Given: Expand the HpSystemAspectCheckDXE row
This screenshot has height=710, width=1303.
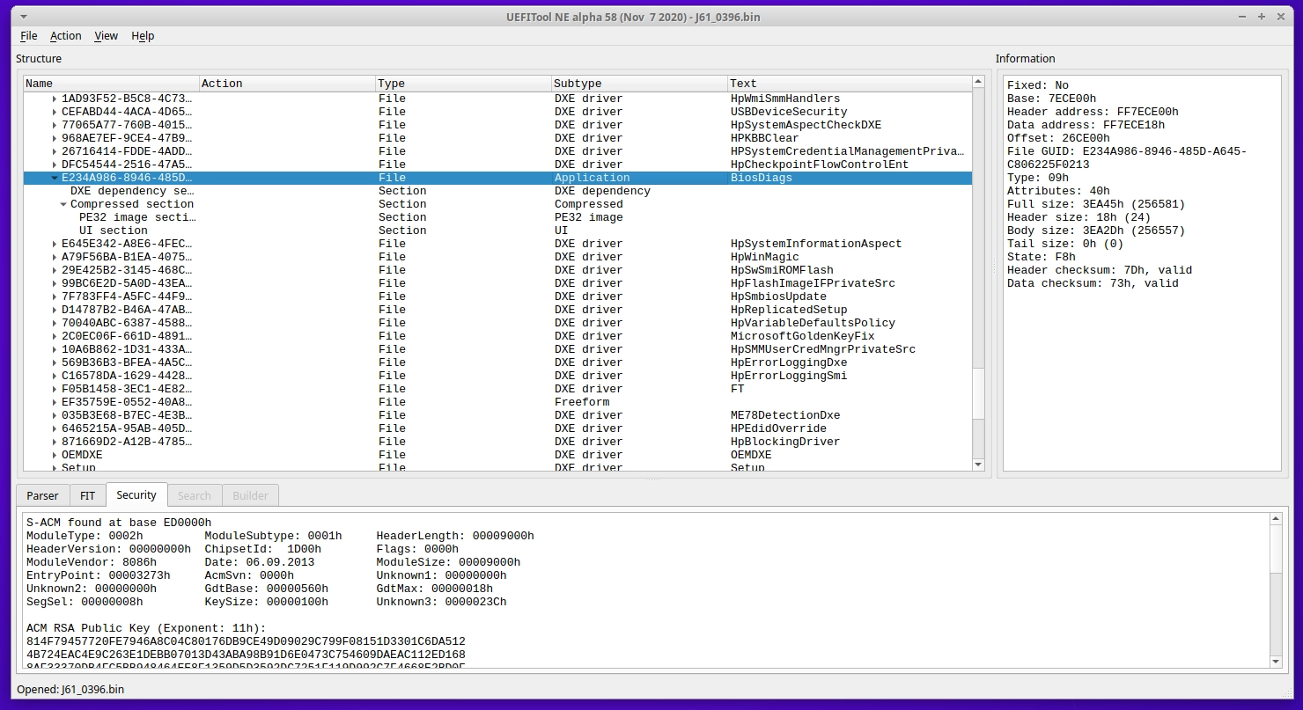Looking at the screenshot, I should [x=55, y=125].
